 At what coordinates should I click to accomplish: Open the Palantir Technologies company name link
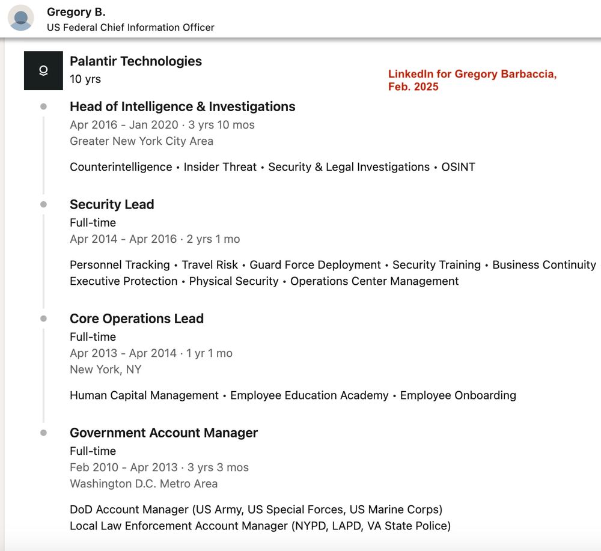coord(136,61)
